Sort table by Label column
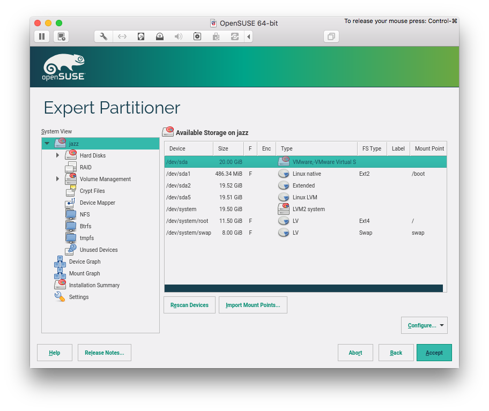The image size is (489, 411). 398,148
